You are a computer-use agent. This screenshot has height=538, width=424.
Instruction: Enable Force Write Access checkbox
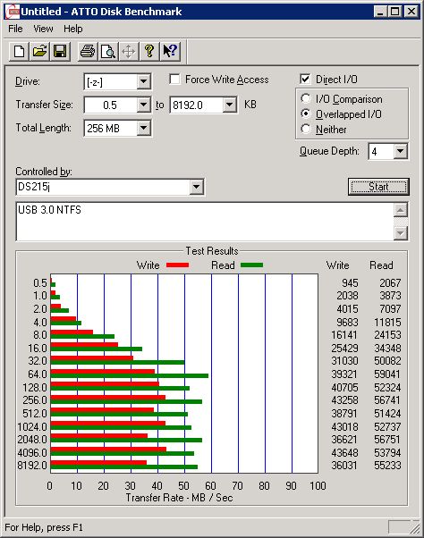(174, 80)
